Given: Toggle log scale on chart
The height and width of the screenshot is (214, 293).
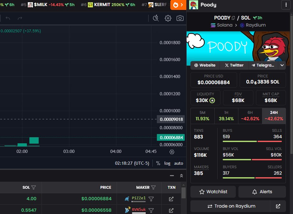Looking at the screenshot, I should (x=167, y=163).
